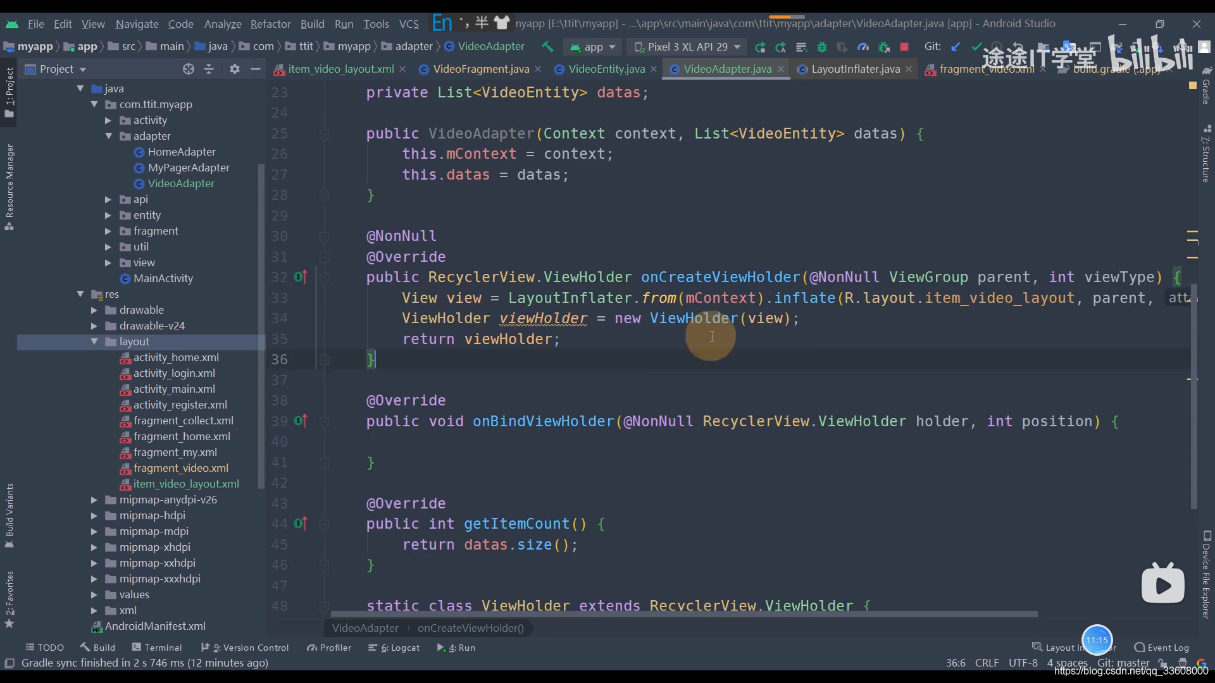The height and width of the screenshot is (683, 1215).
Task: Click the Git Commit checkmark icon
Action: tap(976, 47)
